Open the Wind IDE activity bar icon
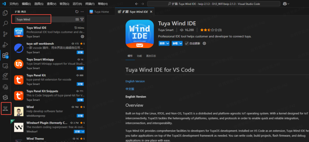This screenshot has height=142, width=309. click(6, 108)
